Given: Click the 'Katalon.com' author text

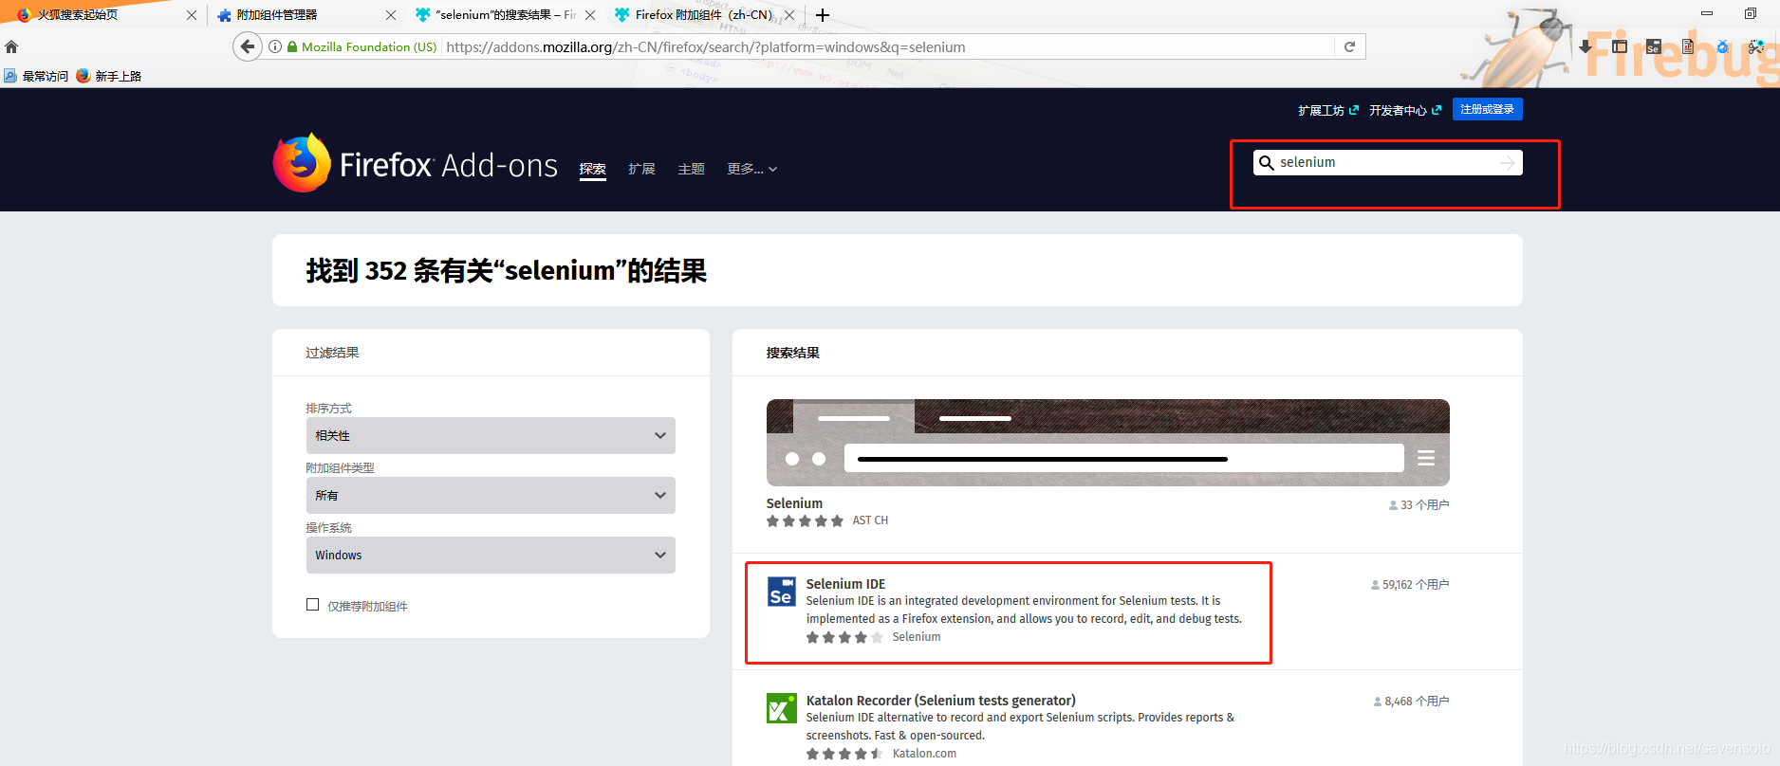Looking at the screenshot, I should 924,754.
